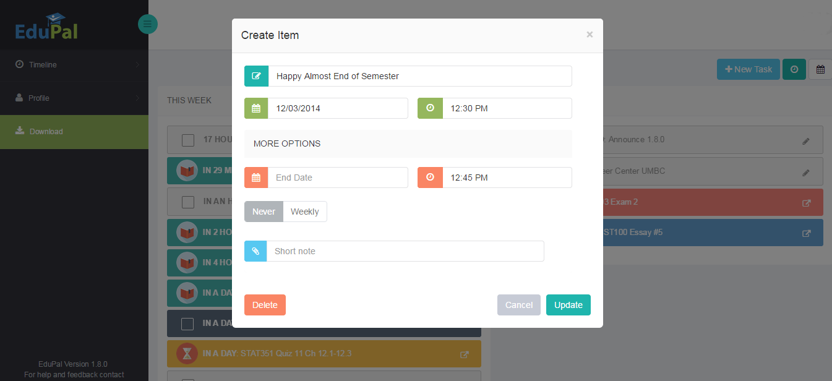832x381 pixels.
Task: Set repeat to Never
Action: [264, 212]
